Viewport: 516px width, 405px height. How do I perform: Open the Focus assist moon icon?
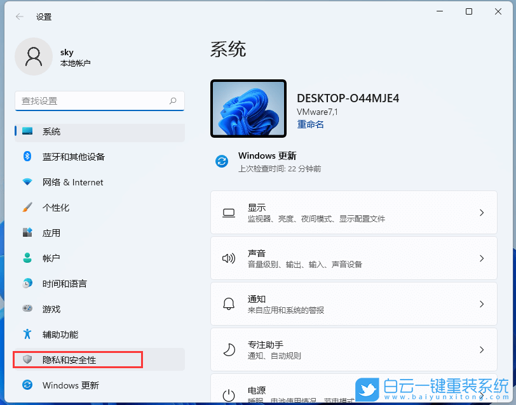click(229, 349)
